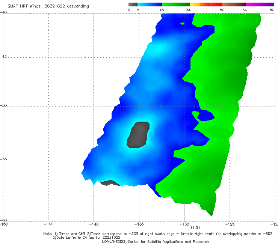Click the small gray patch at swath's southern edge

(x=110, y=183)
